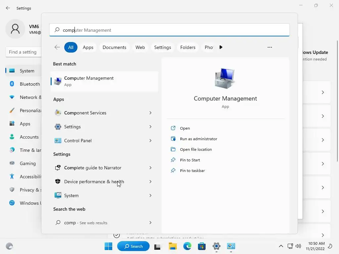Viewport: 339px width, 254px height.
Task: Click the search box containing comp
Action: (169, 30)
